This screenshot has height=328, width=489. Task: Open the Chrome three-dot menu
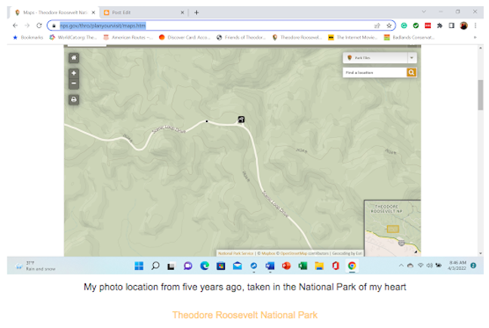point(475,25)
